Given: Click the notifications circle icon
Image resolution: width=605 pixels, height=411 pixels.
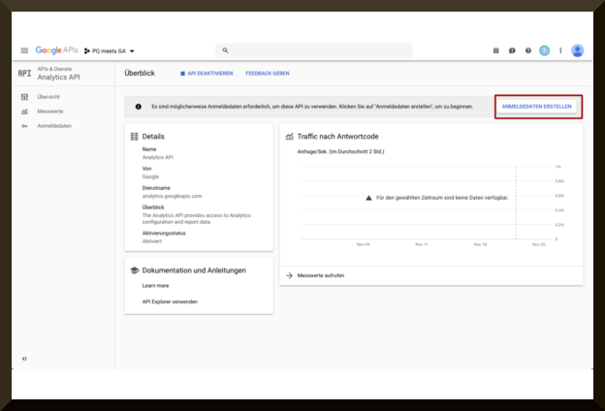Looking at the screenshot, I should click(x=545, y=50).
